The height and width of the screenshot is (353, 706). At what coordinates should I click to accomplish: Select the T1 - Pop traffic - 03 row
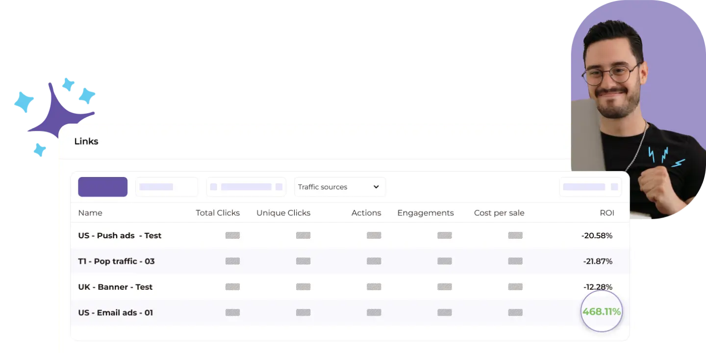(116, 261)
